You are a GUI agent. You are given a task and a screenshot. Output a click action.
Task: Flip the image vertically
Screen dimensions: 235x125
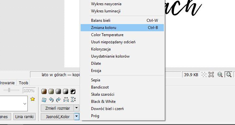point(73,99)
